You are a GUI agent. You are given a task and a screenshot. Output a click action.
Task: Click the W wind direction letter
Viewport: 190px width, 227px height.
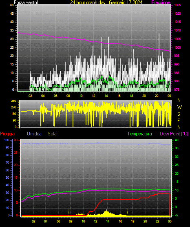click(179, 107)
